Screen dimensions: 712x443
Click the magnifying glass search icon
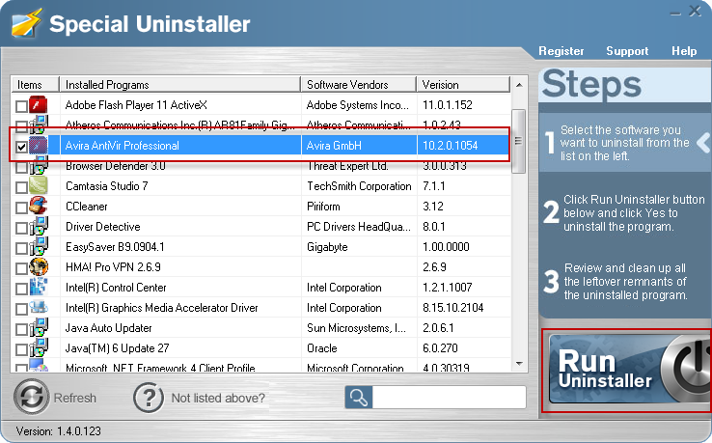(x=358, y=398)
